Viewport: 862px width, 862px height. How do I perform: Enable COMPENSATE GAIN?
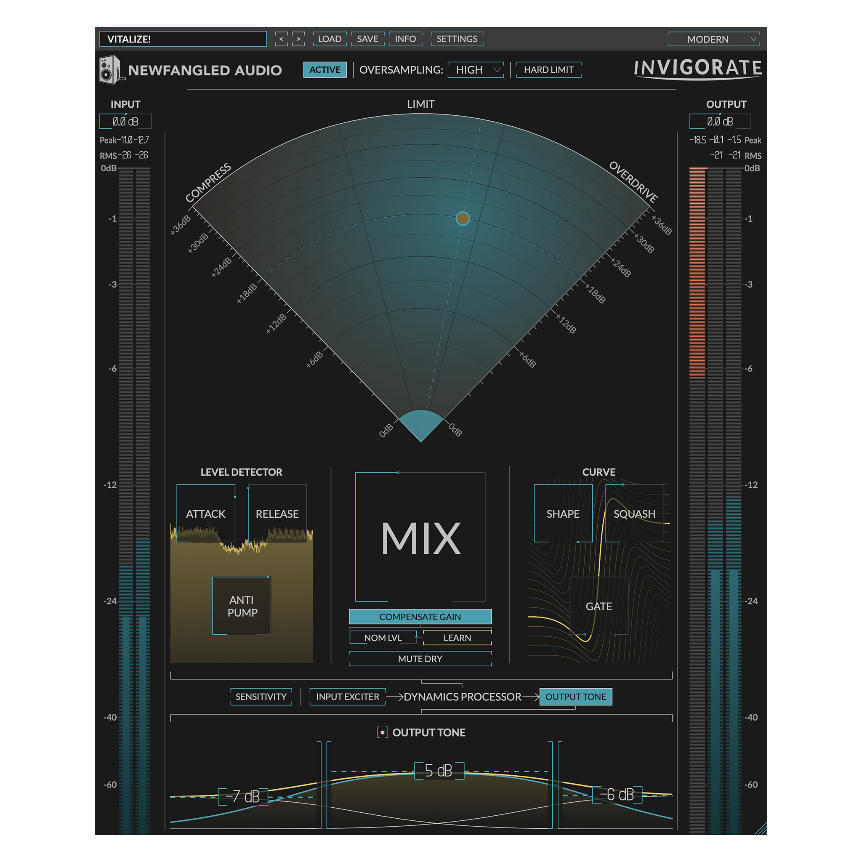(x=420, y=617)
